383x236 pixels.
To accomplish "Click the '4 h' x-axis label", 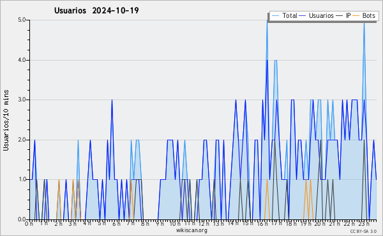I will [87, 223].
